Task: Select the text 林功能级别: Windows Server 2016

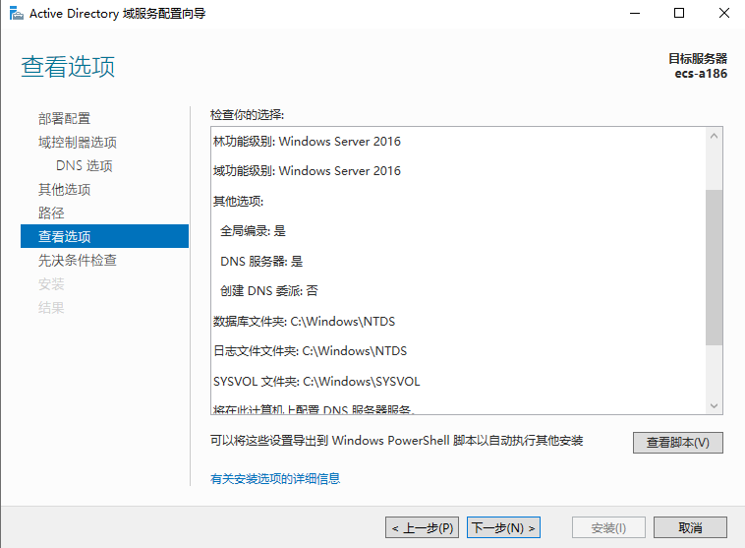Action: (307, 142)
